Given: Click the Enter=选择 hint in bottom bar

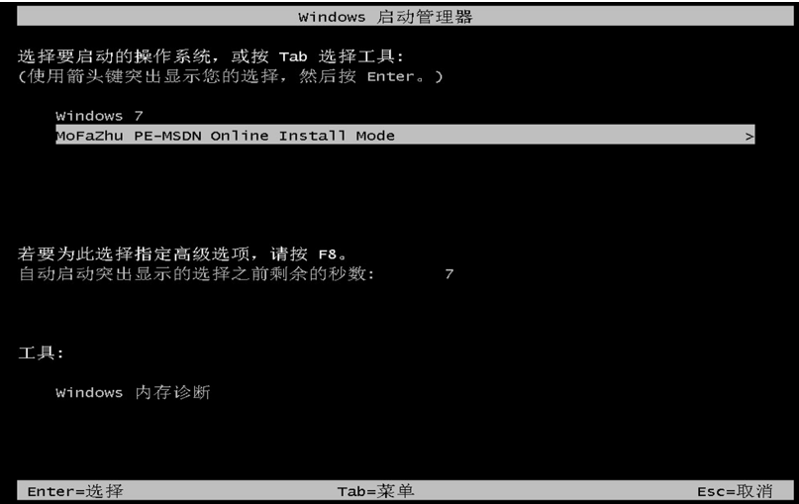Looking at the screenshot, I should [x=75, y=491].
